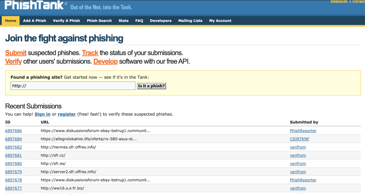Open the Developers section
The height and width of the screenshot is (195, 365).
click(161, 21)
